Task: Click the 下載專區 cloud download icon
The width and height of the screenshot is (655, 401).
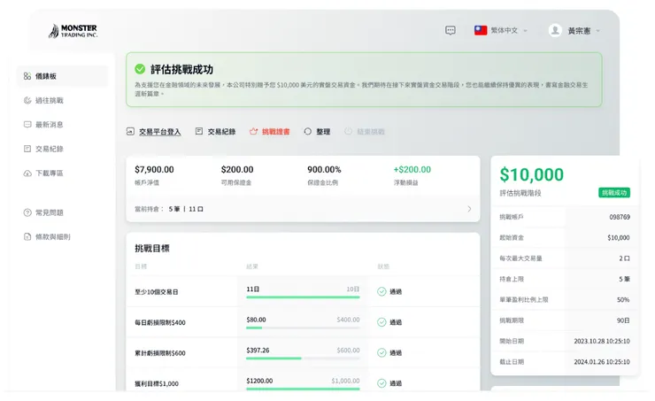Action: coord(27,173)
